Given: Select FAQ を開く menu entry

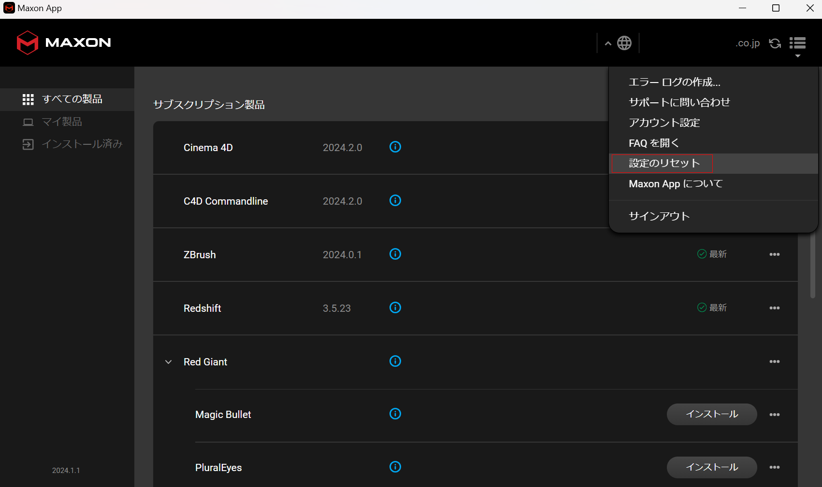Looking at the screenshot, I should [713, 143].
